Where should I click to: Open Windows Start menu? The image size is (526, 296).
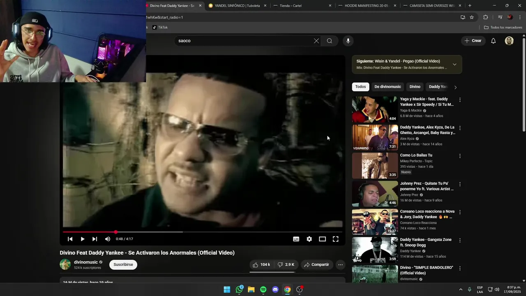click(x=227, y=289)
